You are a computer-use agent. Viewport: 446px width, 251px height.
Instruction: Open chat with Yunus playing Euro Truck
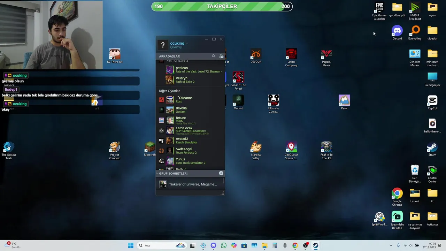[190, 161]
